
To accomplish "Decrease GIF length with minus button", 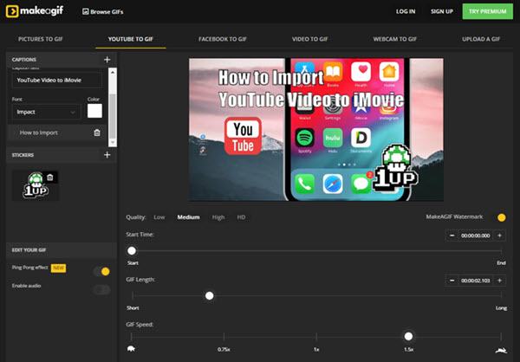I will tap(452, 281).
